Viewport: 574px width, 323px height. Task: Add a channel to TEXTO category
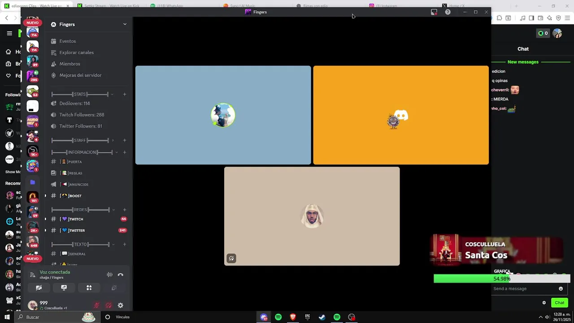coord(125,244)
